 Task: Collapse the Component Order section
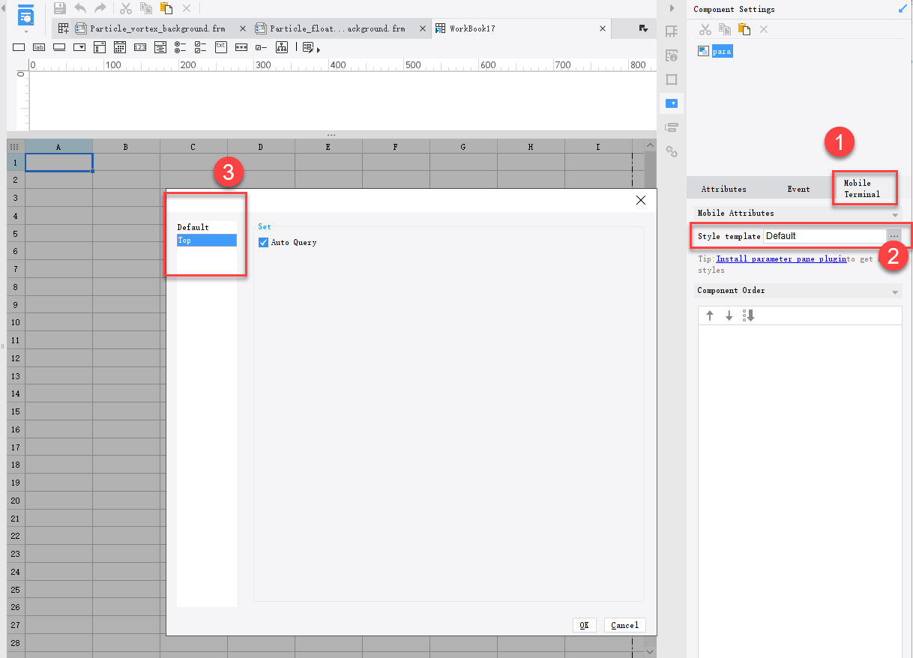pyautogui.click(x=895, y=292)
